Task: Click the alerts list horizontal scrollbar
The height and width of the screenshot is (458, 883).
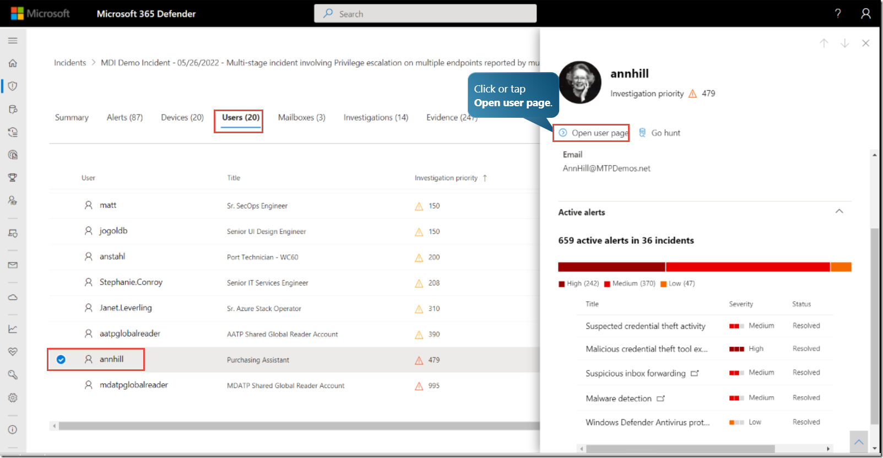Action: tap(680, 449)
